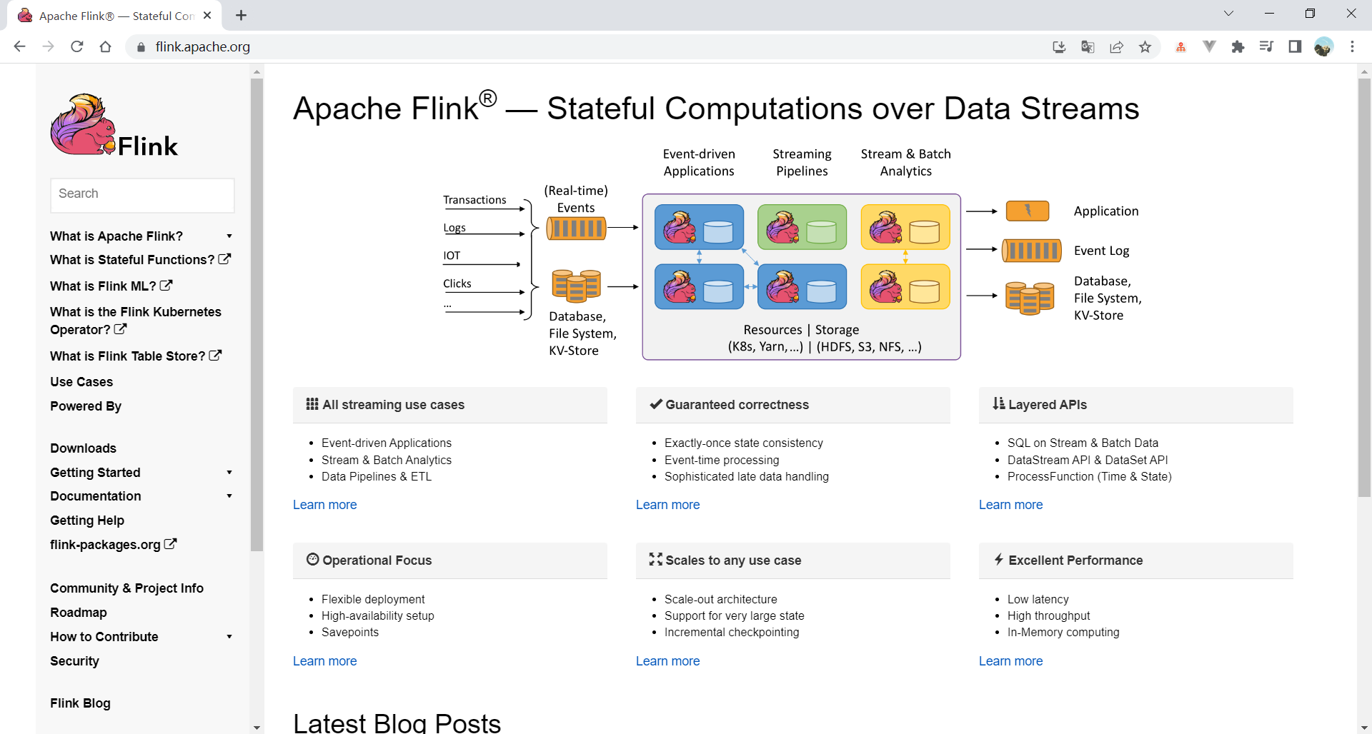Open the extensions puzzle-piece icon
1372x734 pixels.
coord(1238,46)
